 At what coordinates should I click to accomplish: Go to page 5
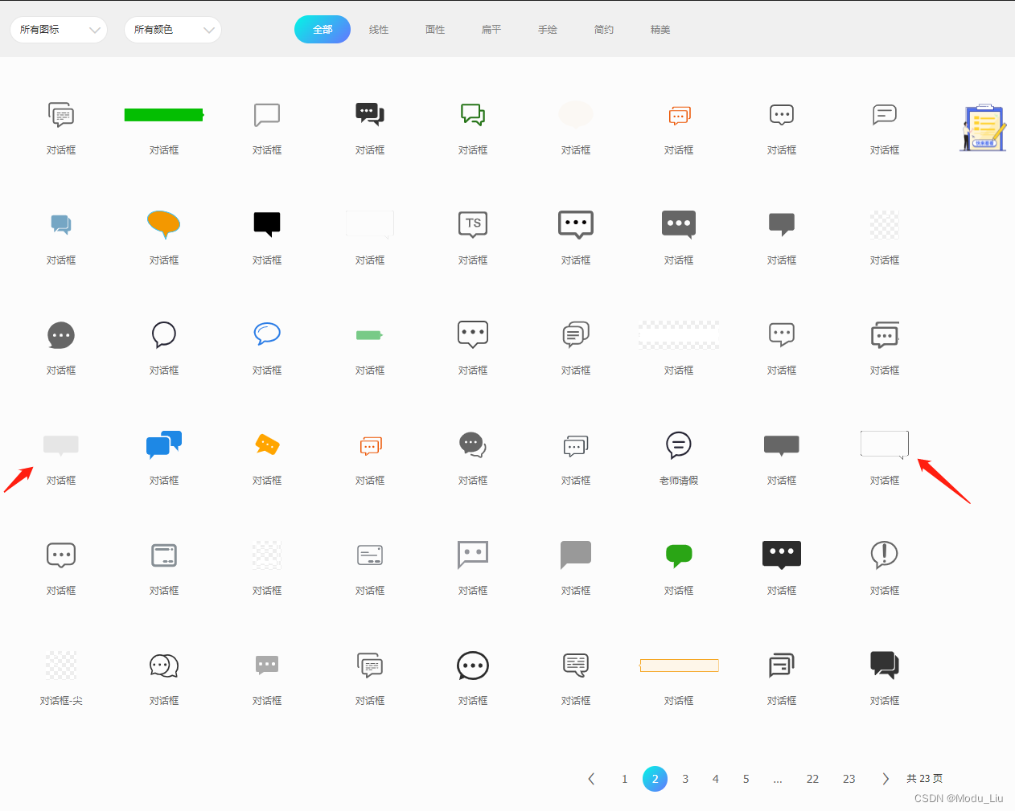(746, 779)
